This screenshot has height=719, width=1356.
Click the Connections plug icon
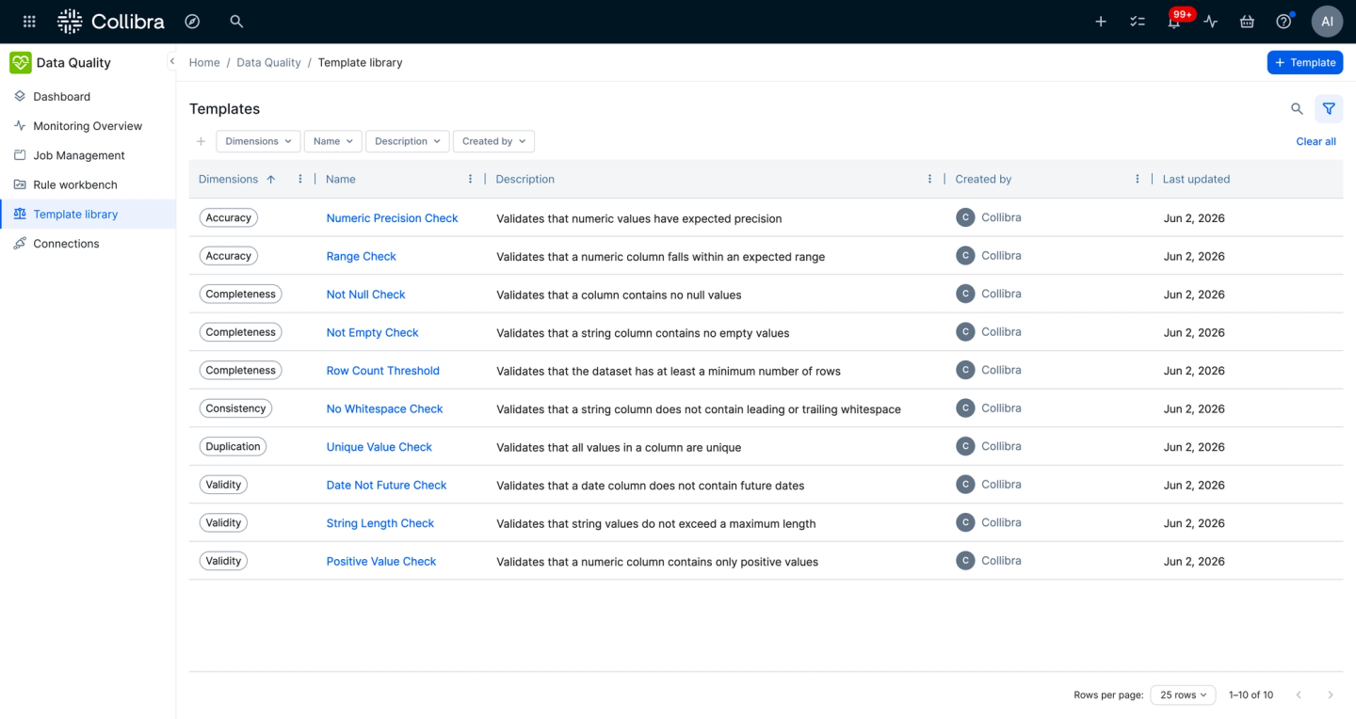20,243
